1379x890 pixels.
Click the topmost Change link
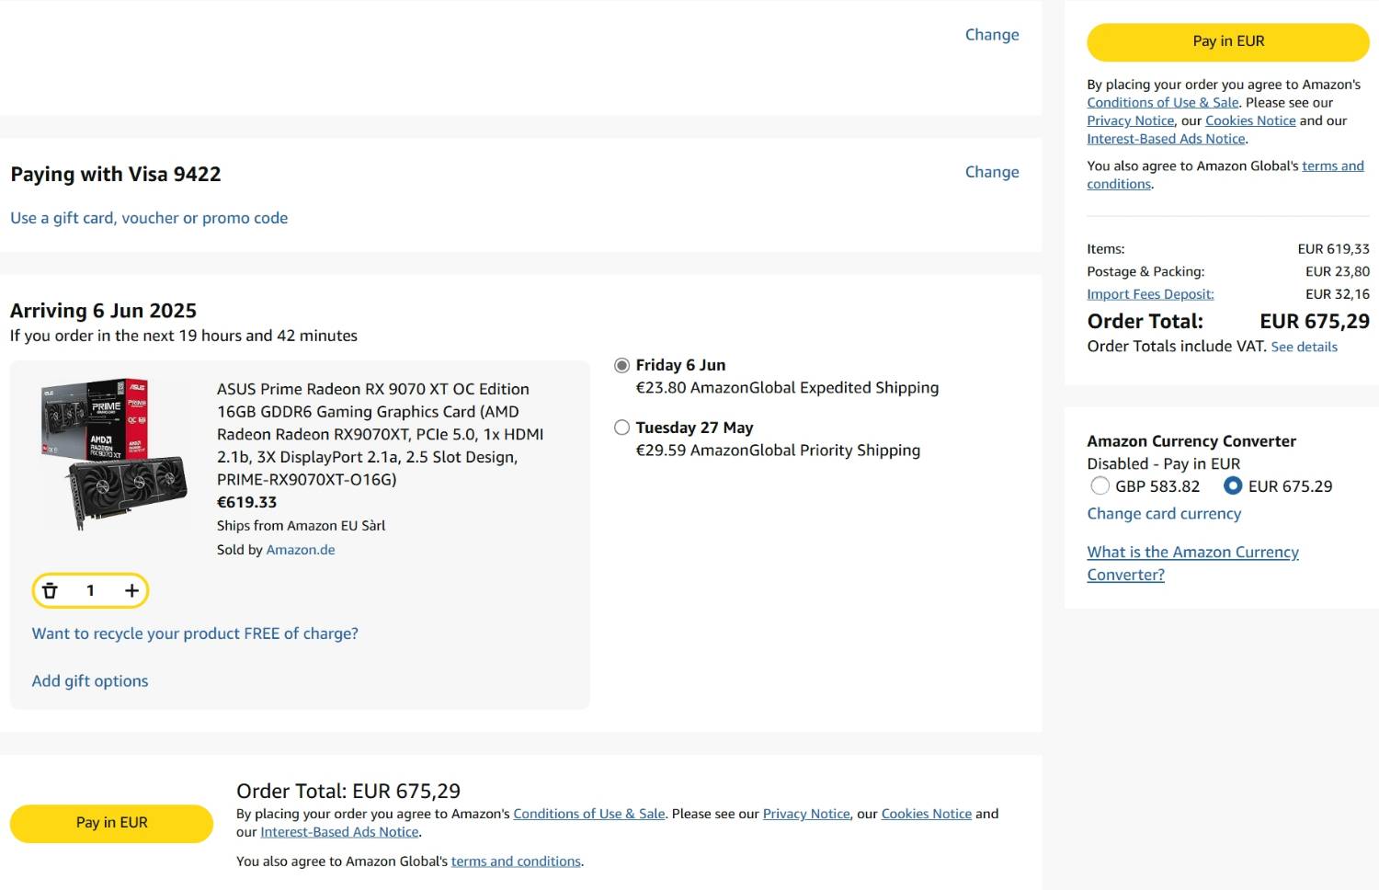coord(992,35)
